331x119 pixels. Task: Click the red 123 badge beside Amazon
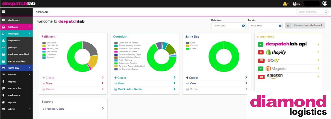[261, 77]
